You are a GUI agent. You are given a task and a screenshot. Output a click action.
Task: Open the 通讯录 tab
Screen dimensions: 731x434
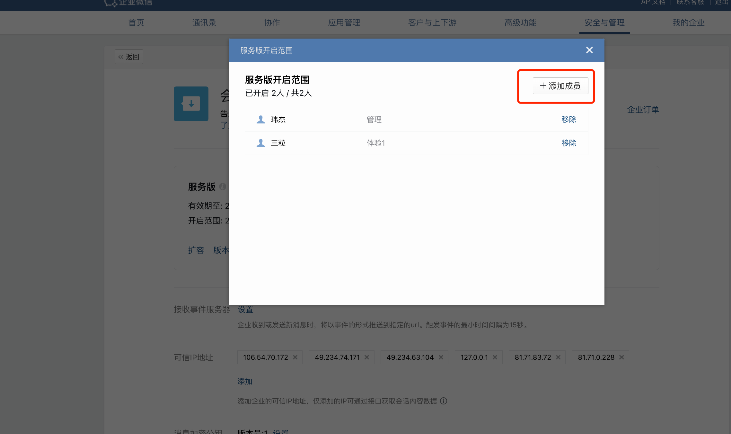coord(204,23)
